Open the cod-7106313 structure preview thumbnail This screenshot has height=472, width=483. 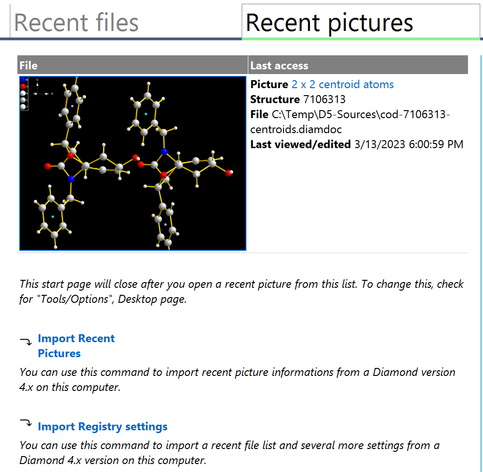tap(132, 163)
